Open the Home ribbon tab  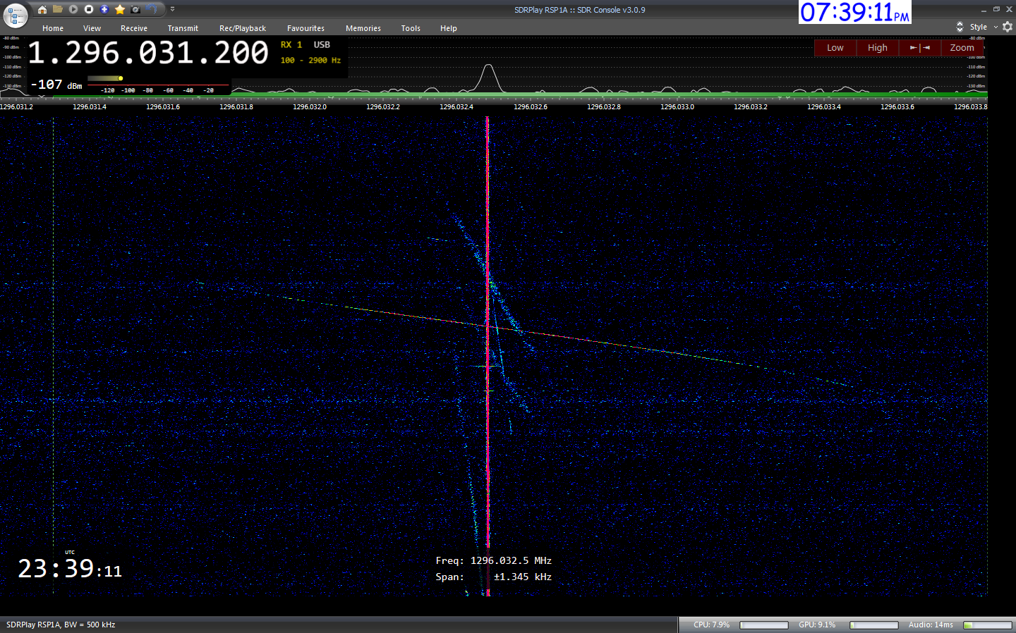pyautogui.click(x=53, y=28)
